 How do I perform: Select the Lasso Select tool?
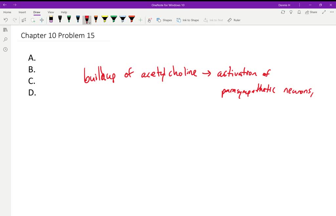(33, 20)
